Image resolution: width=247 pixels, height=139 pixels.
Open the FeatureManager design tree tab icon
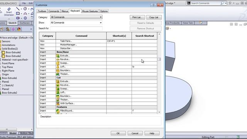pos(2,29)
